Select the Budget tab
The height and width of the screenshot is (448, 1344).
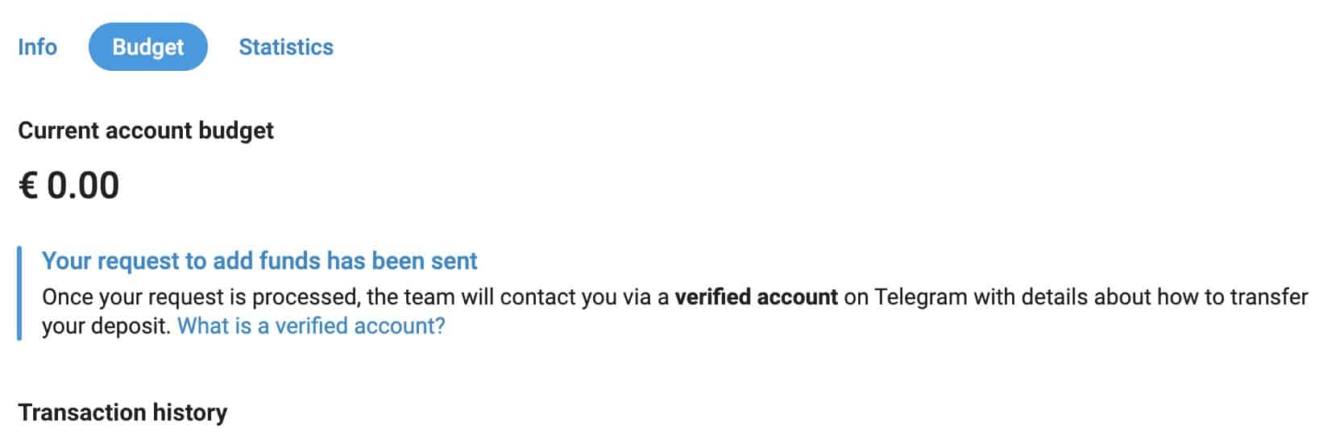tap(148, 47)
